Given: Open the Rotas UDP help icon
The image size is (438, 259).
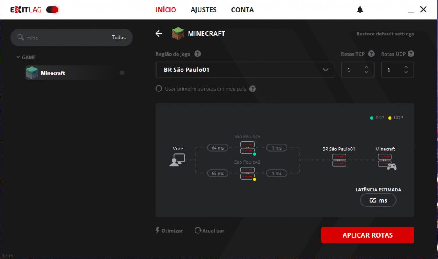Looking at the screenshot, I should [x=411, y=54].
